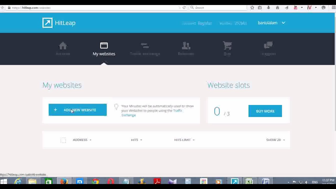Bookmark this page with the star icon
336x189 pixels.
(252, 8)
